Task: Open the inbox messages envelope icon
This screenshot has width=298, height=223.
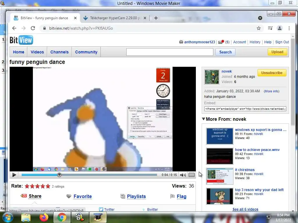Action: pos(221,42)
